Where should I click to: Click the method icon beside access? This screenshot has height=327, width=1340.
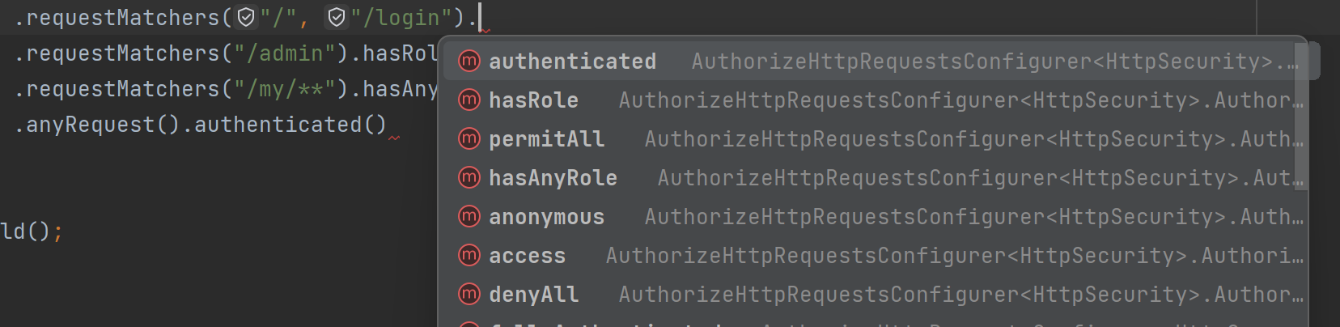pos(469,255)
